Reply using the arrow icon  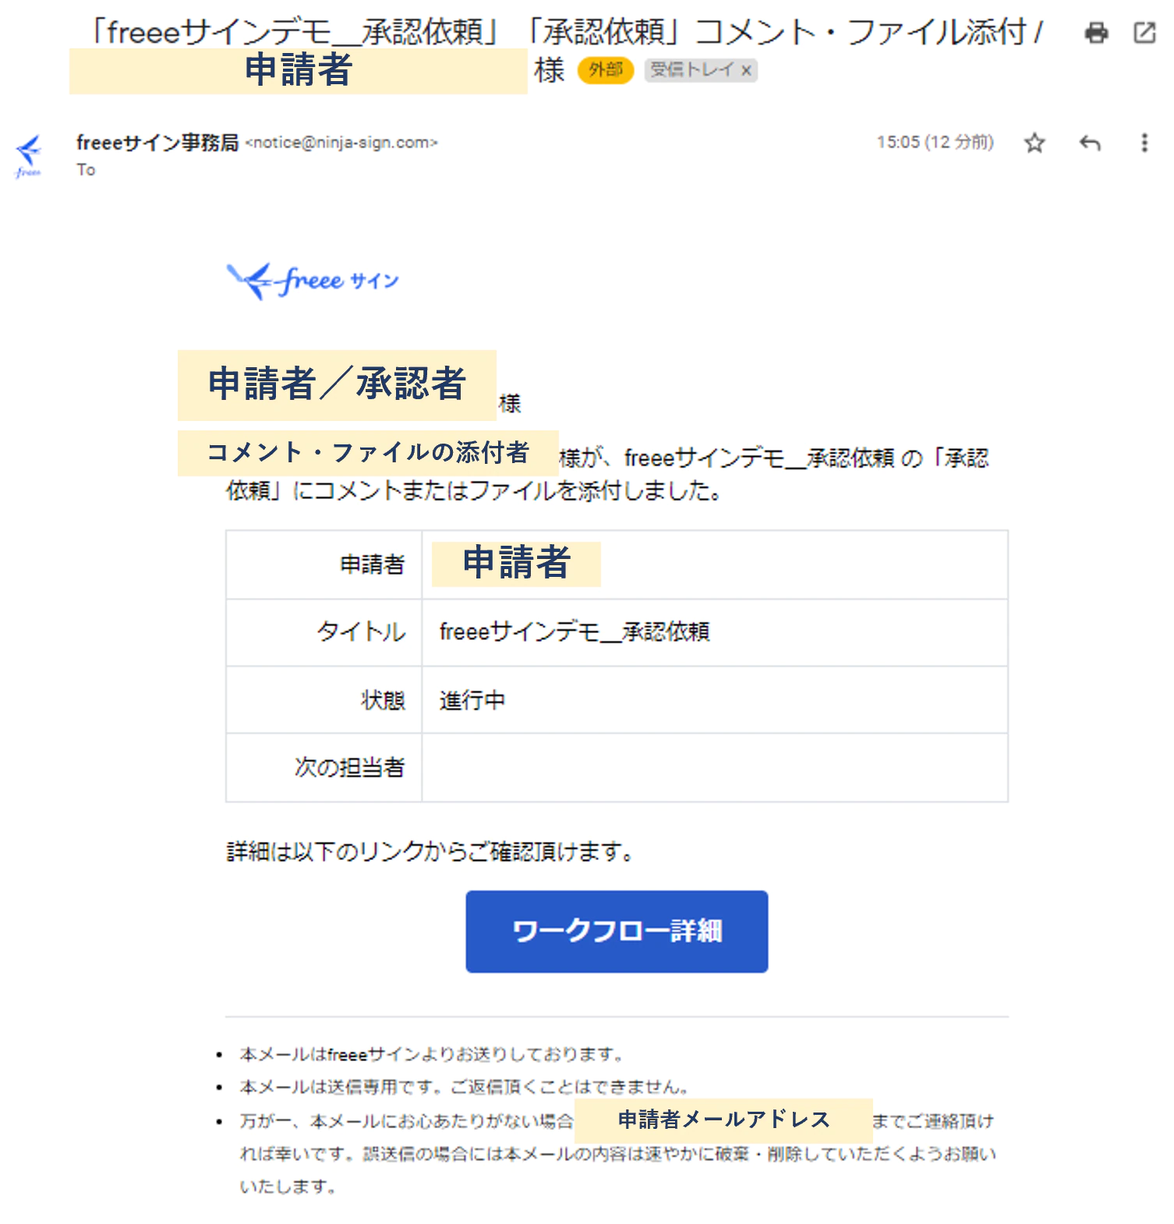tap(1090, 143)
